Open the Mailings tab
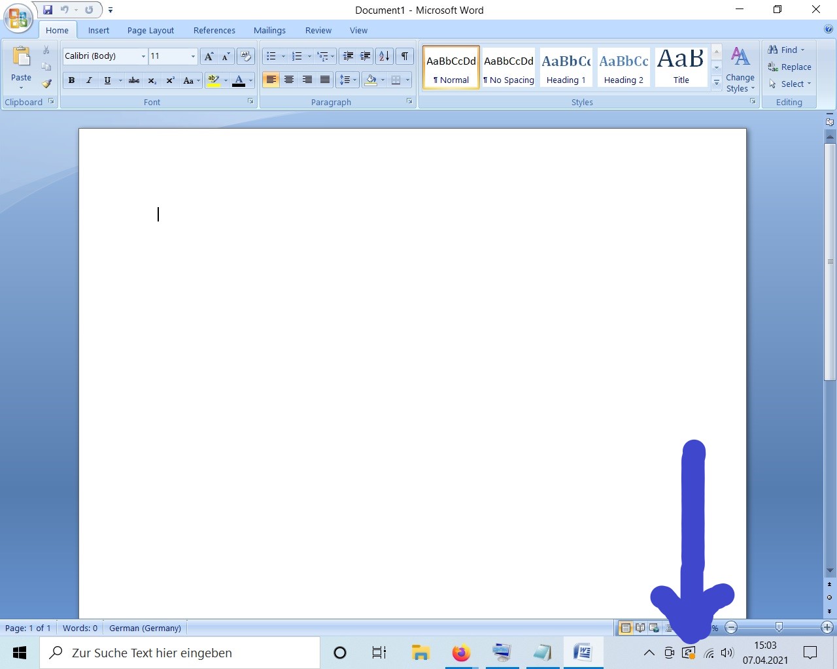This screenshot has height=669, width=837. (269, 30)
